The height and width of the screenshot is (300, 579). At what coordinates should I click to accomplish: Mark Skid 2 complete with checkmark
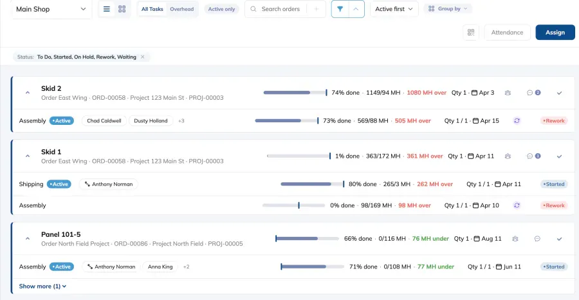[x=560, y=93]
